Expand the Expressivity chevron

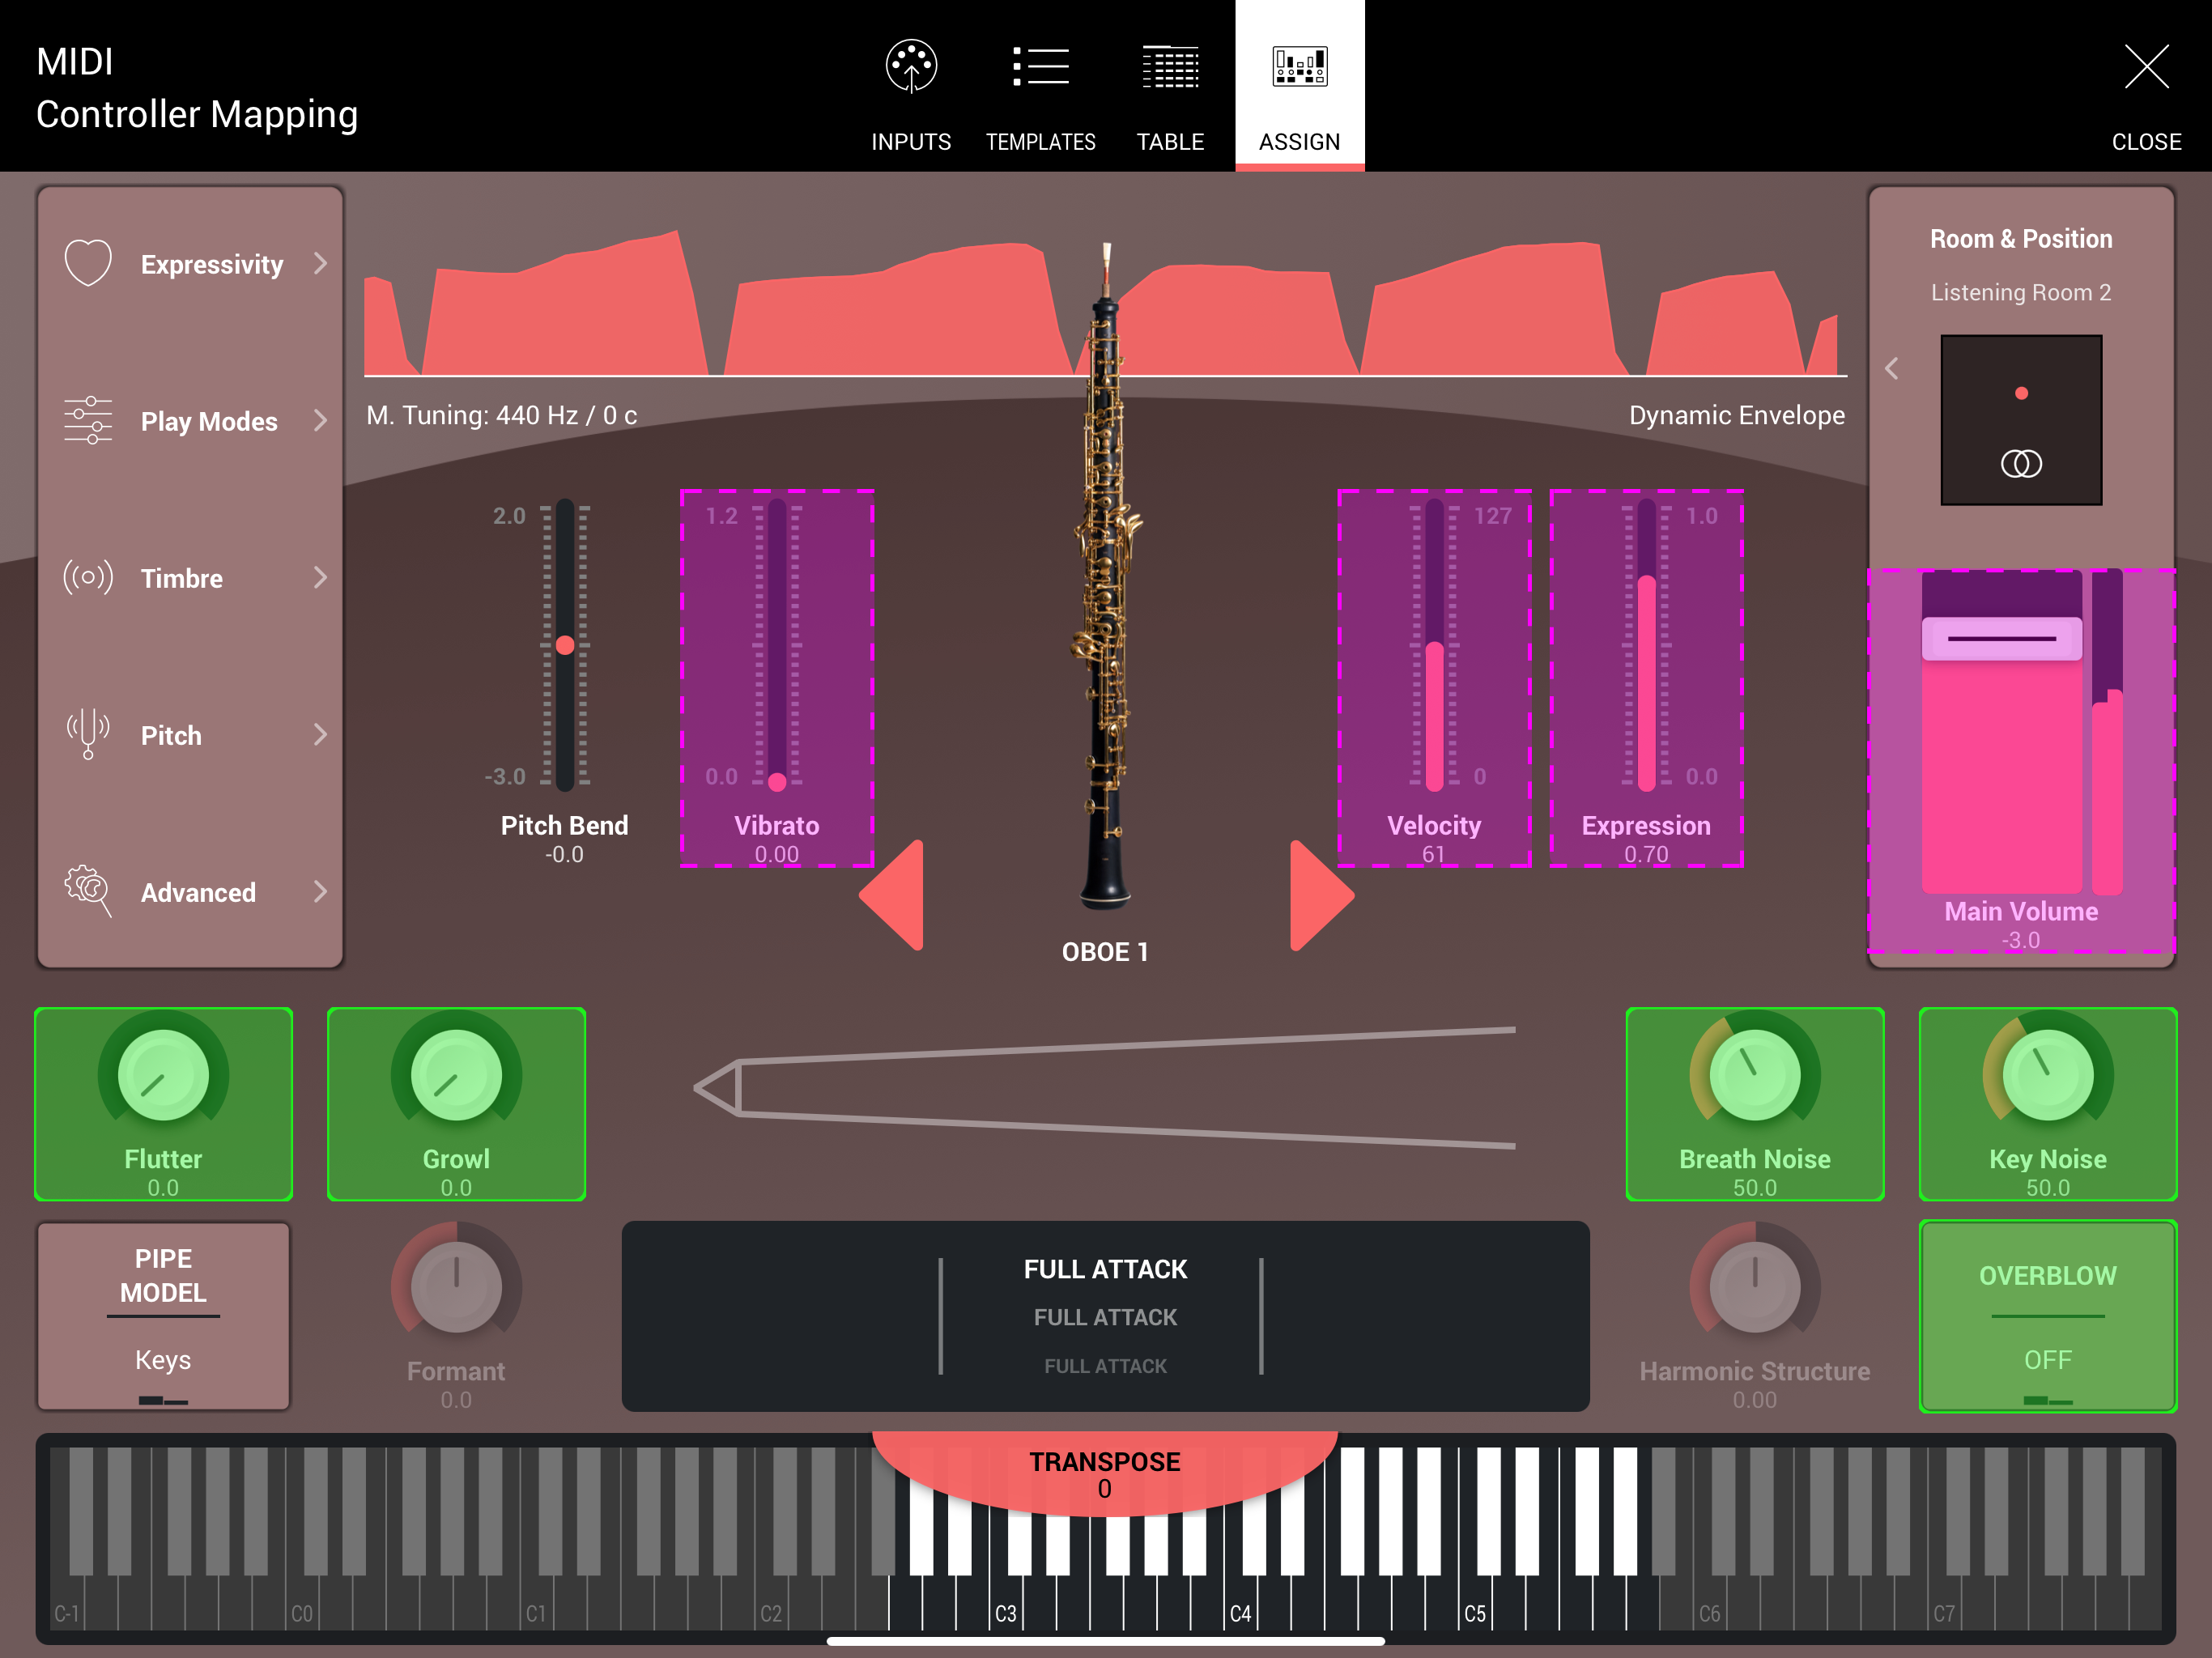320,263
